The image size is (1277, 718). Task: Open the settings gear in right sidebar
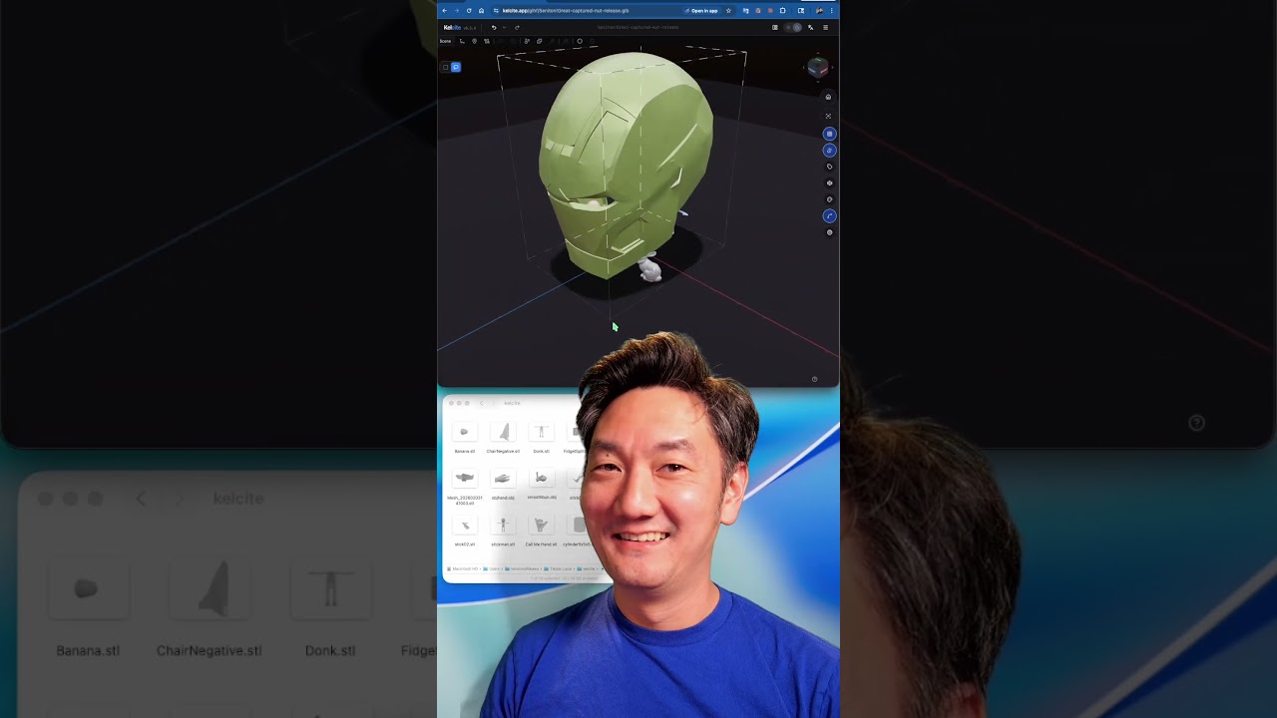point(829,232)
